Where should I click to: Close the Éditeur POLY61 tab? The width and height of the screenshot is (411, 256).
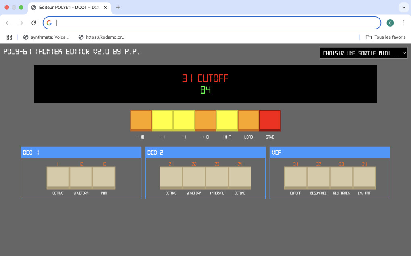click(x=105, y=7)
